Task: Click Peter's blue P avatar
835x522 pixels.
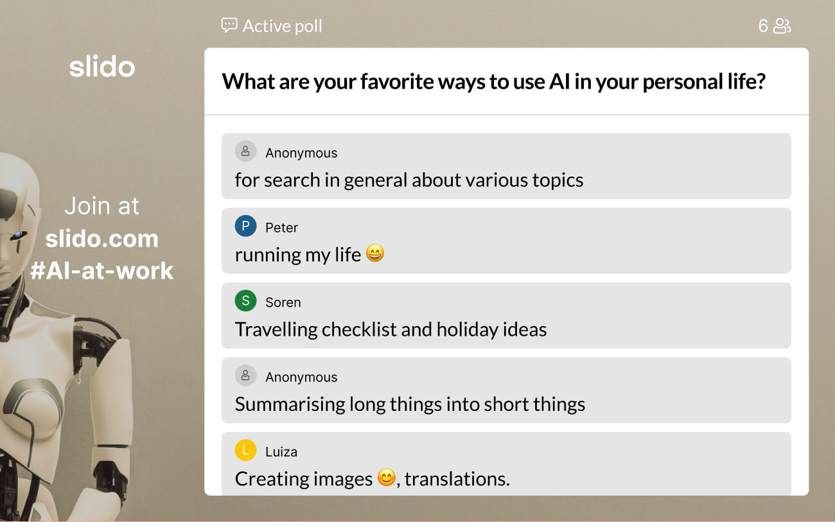Action: (245, 227)
